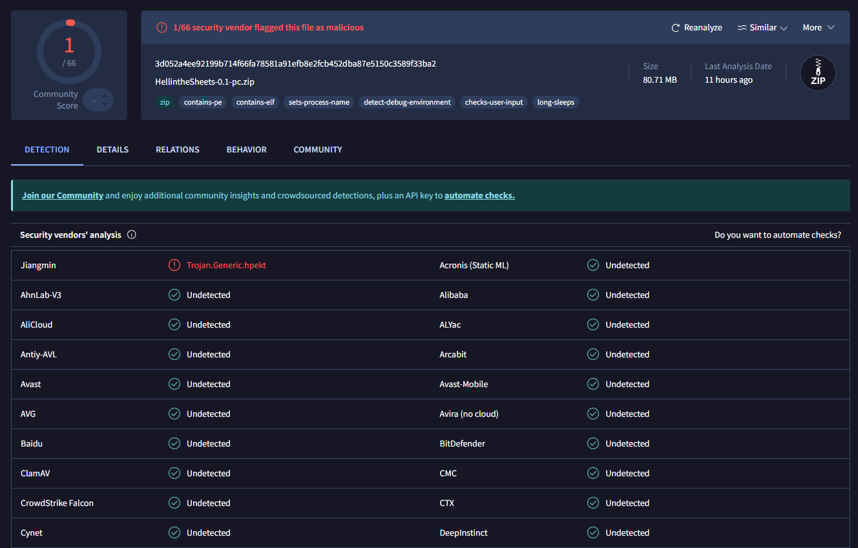Click the 1/66 detection score ring
This screenshot has height=548, width=858.
click(x=69, y=52)
